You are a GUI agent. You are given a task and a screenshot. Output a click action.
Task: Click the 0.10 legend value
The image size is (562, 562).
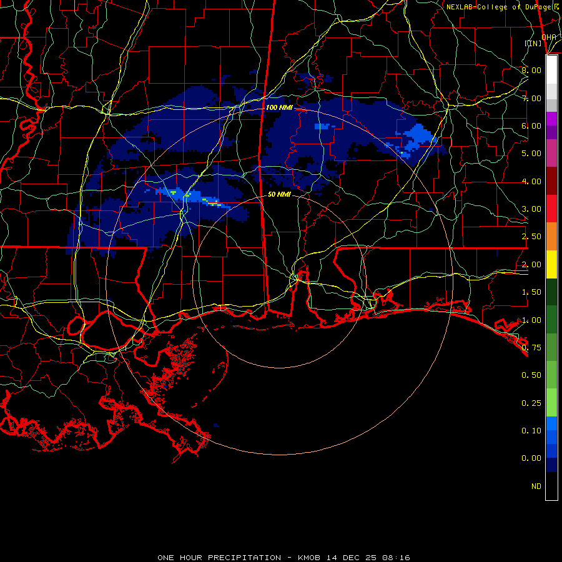pos(531,431)
